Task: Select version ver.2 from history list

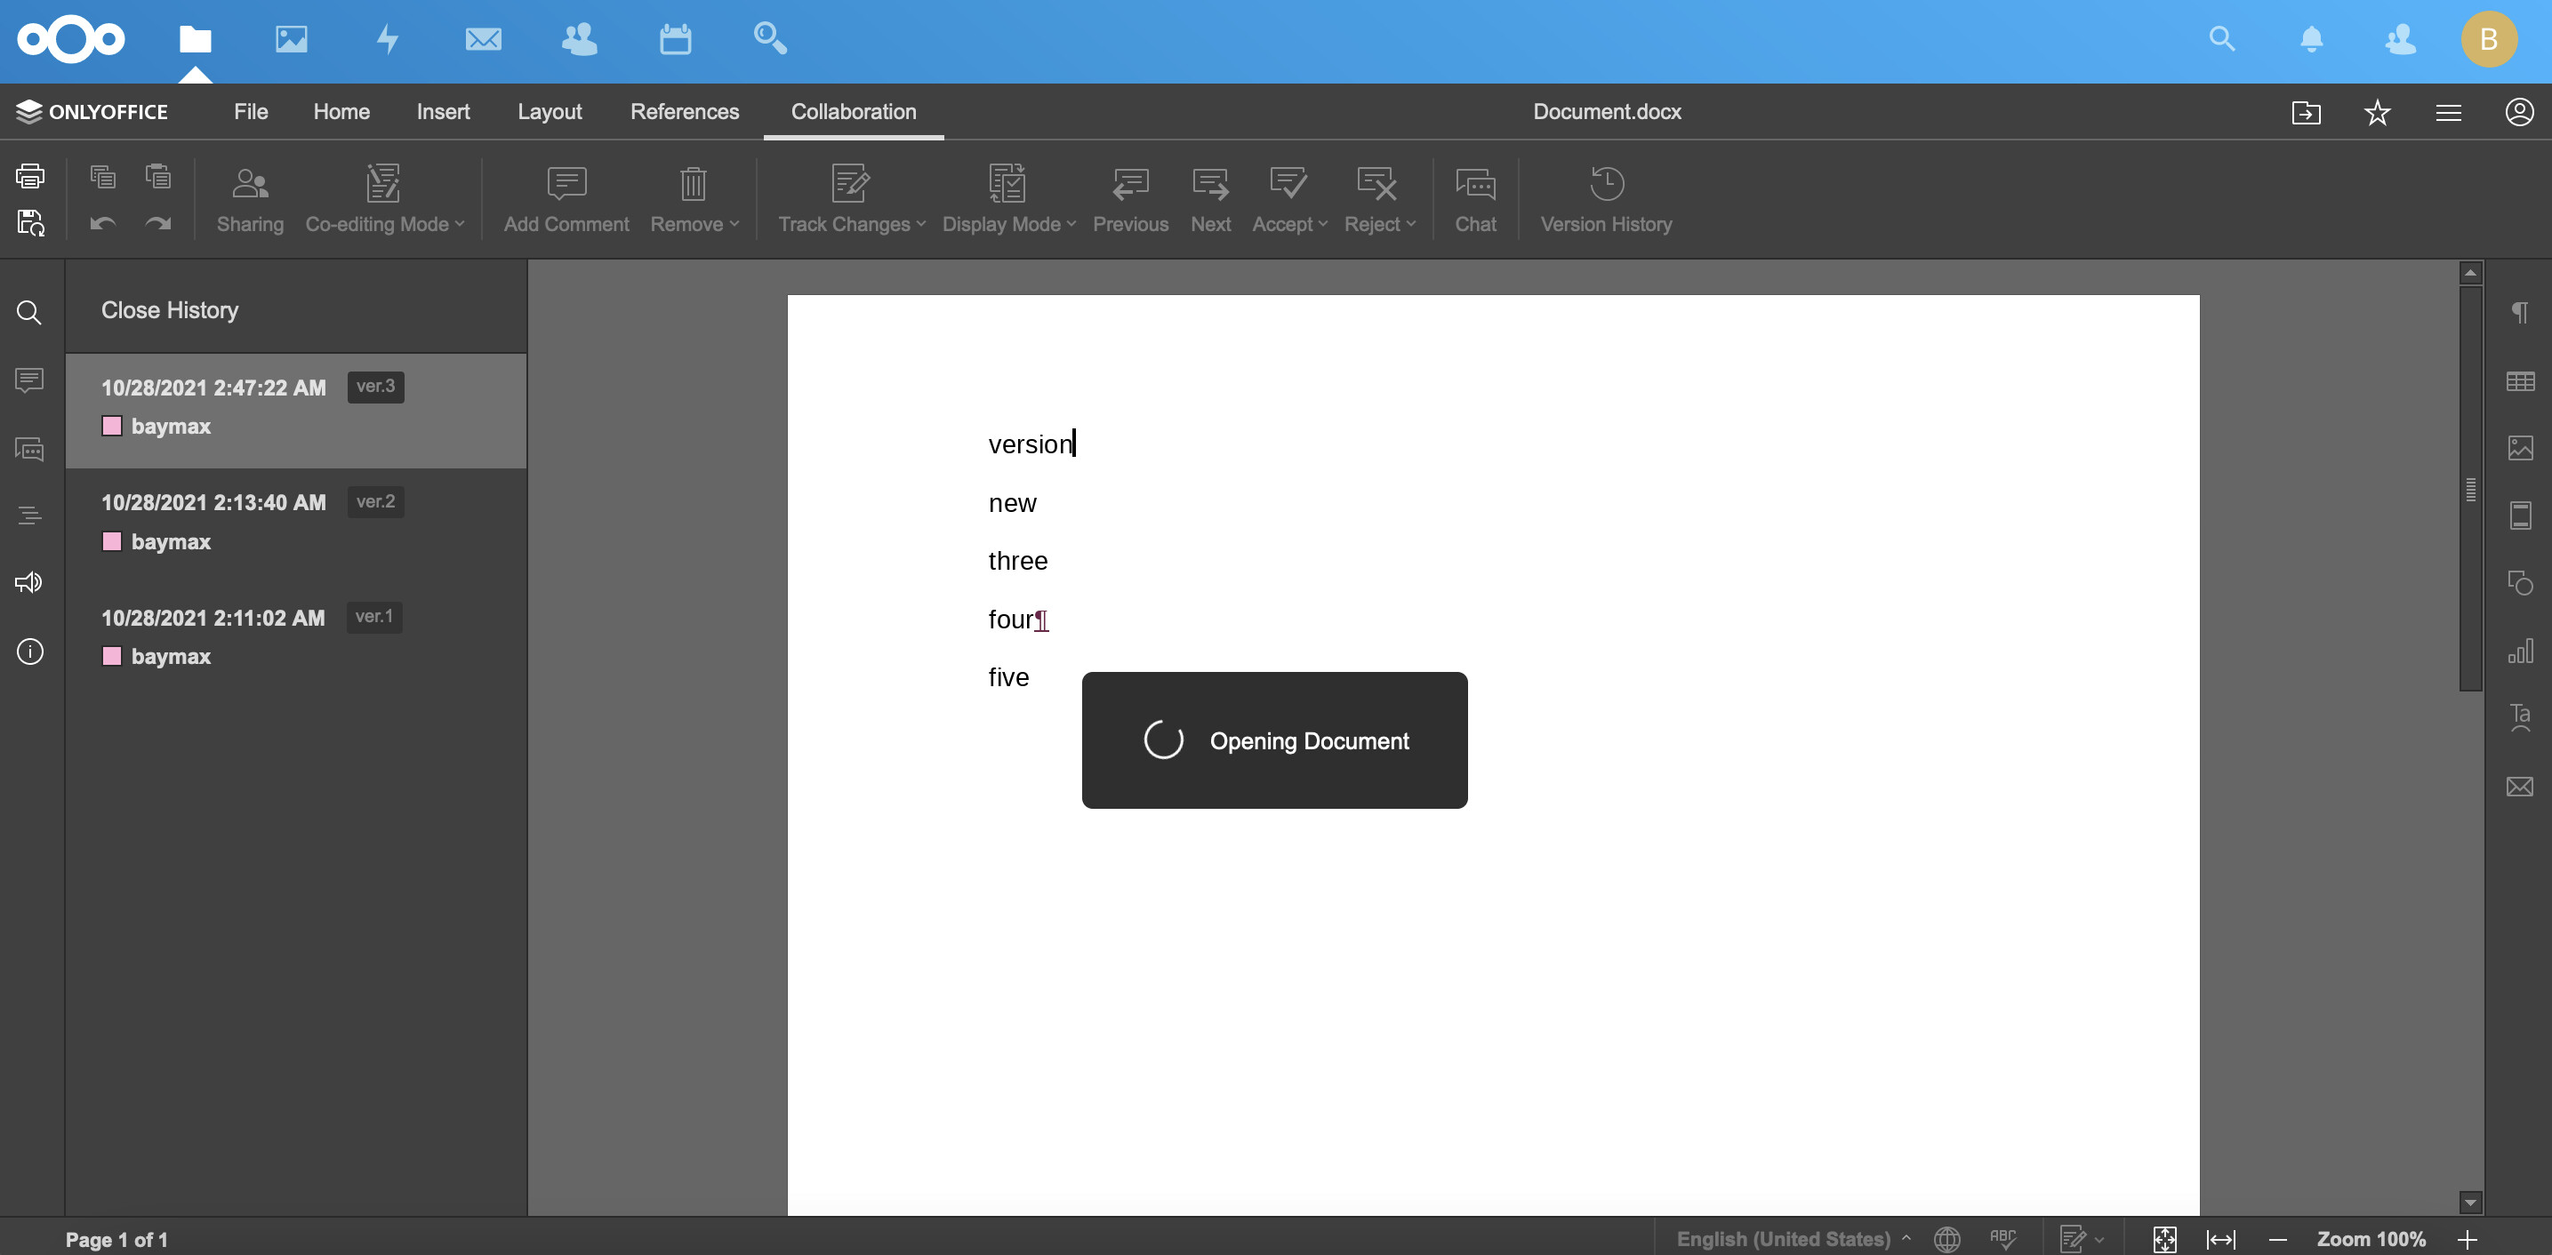Action: (295, 521)
